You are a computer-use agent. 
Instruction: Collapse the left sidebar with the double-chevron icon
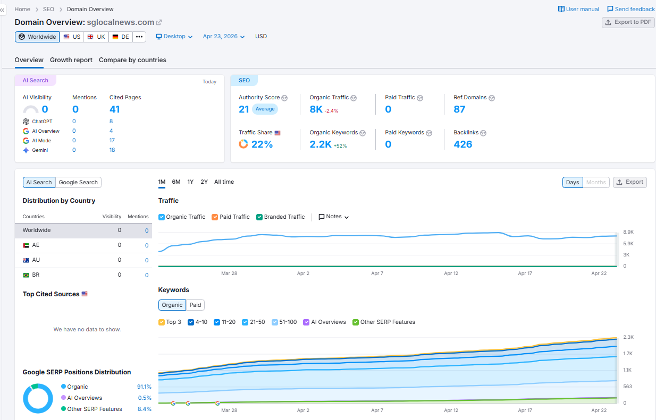[x=3, y=10]
